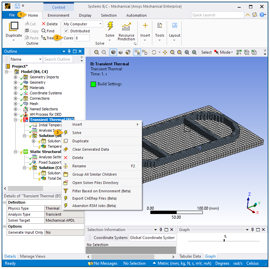This screenshot has width=270, height=269.
Task: Close the Selection Information panel
Action: [x=172, y=230]
